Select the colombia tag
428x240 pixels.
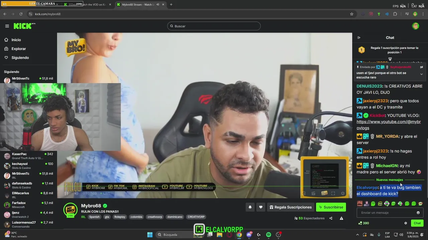136,217
